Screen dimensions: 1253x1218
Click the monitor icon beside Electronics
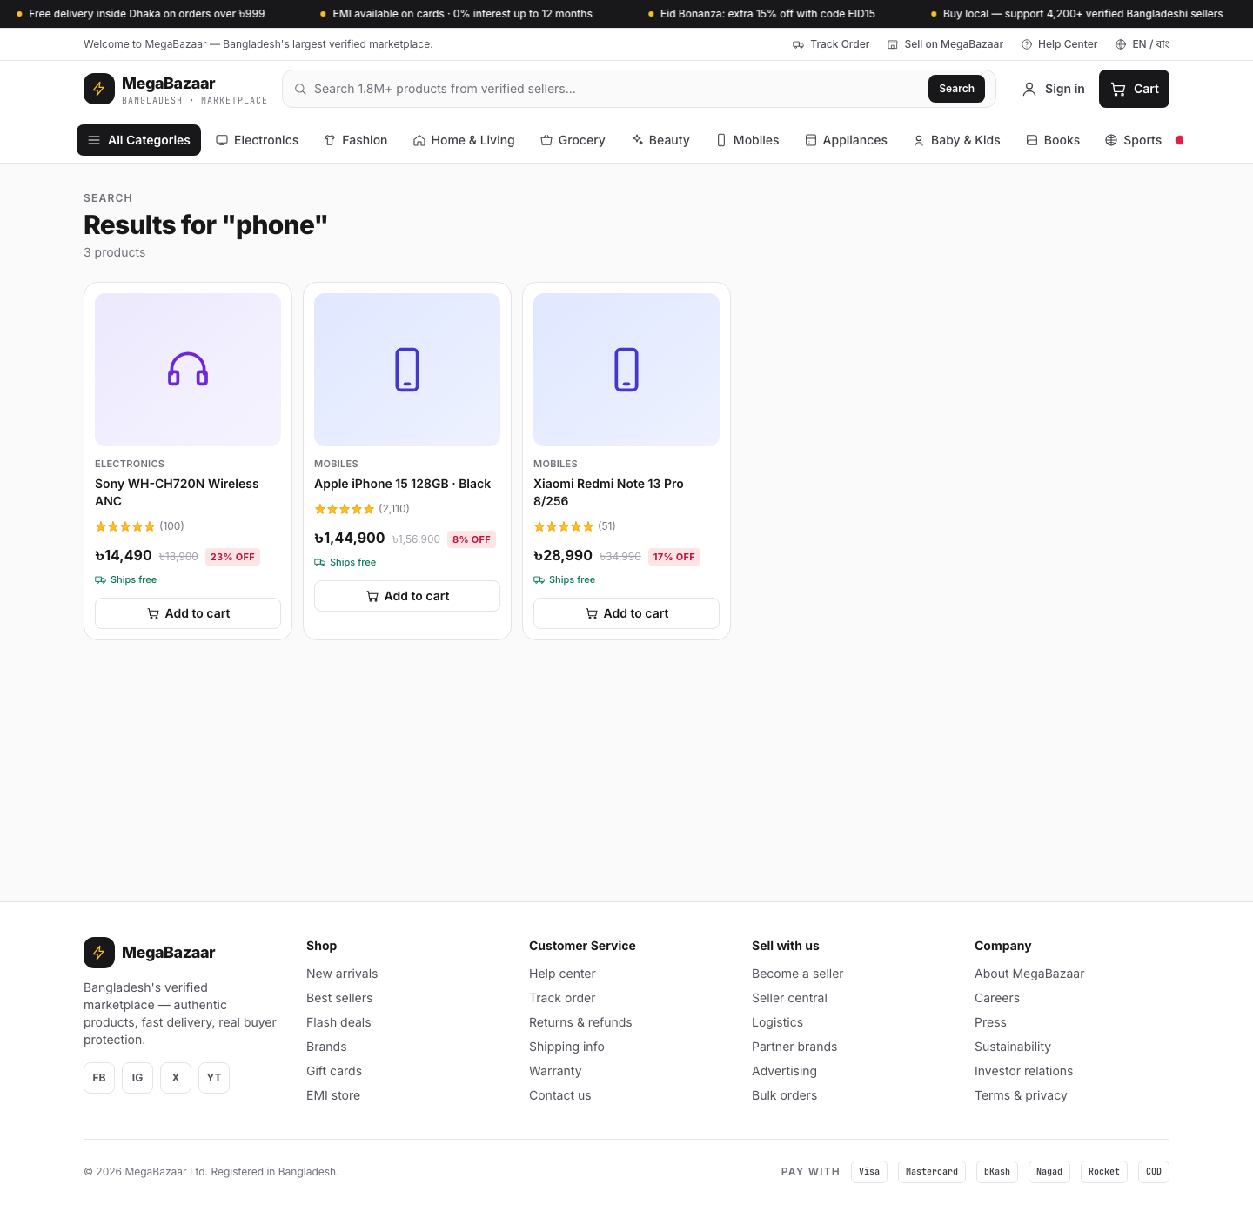pyautogui.click(x=222, y=140)
